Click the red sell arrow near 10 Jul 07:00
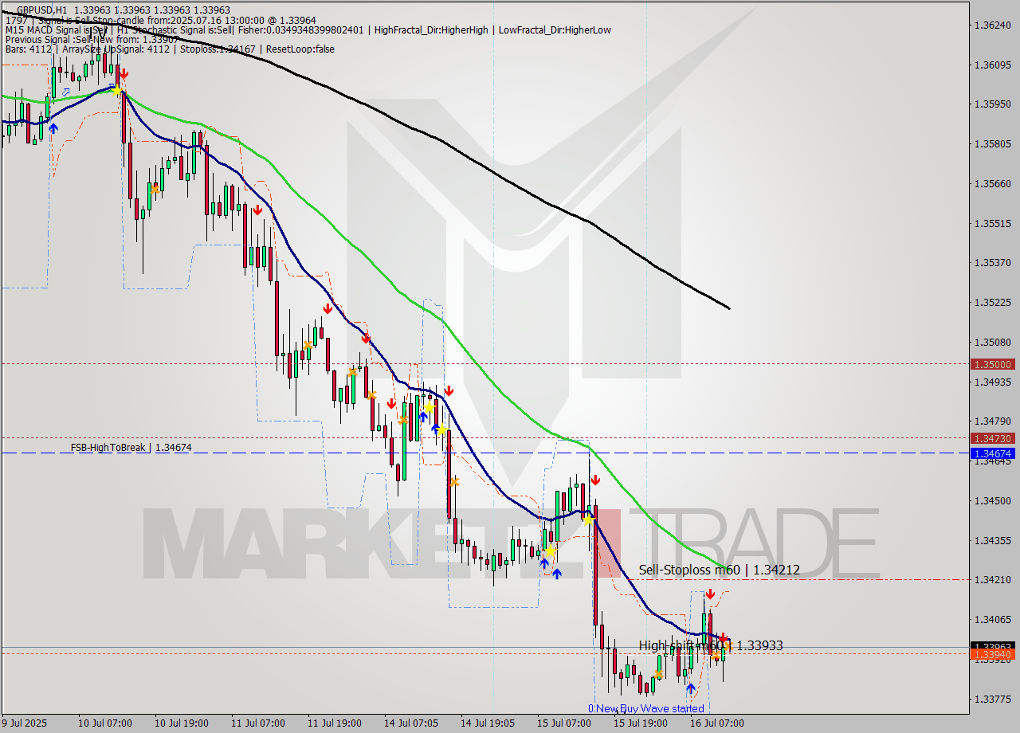Viewport: 1020px width, 733px height. tap(125, 73)
